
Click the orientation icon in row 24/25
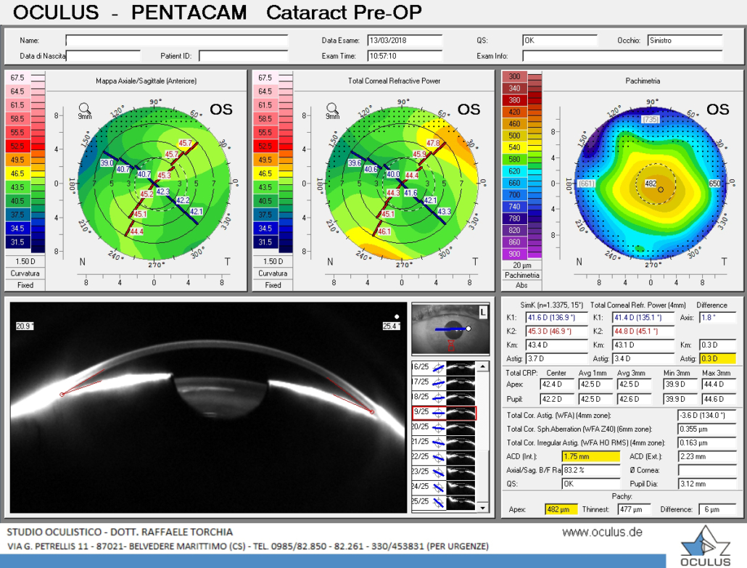click(x=438, y=487)
